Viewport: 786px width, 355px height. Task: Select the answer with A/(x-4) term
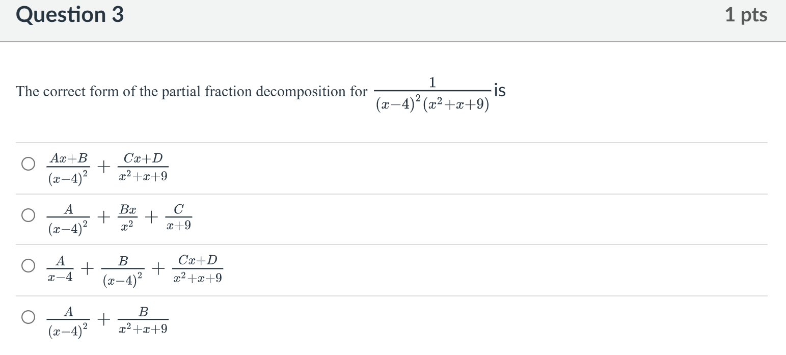point(28,266)
